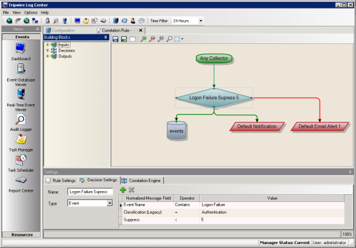Image resolution: width=356 pixels, height=248 pixels.
Task: Click the grey X delete condition icon
Action: (x=131, y=190)
